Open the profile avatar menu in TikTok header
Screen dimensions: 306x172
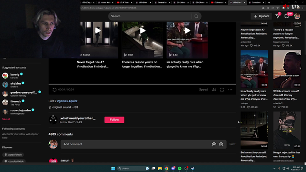(297, 16)
